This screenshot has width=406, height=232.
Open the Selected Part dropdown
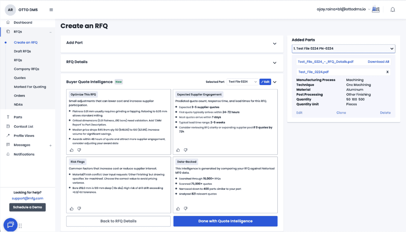242,82
